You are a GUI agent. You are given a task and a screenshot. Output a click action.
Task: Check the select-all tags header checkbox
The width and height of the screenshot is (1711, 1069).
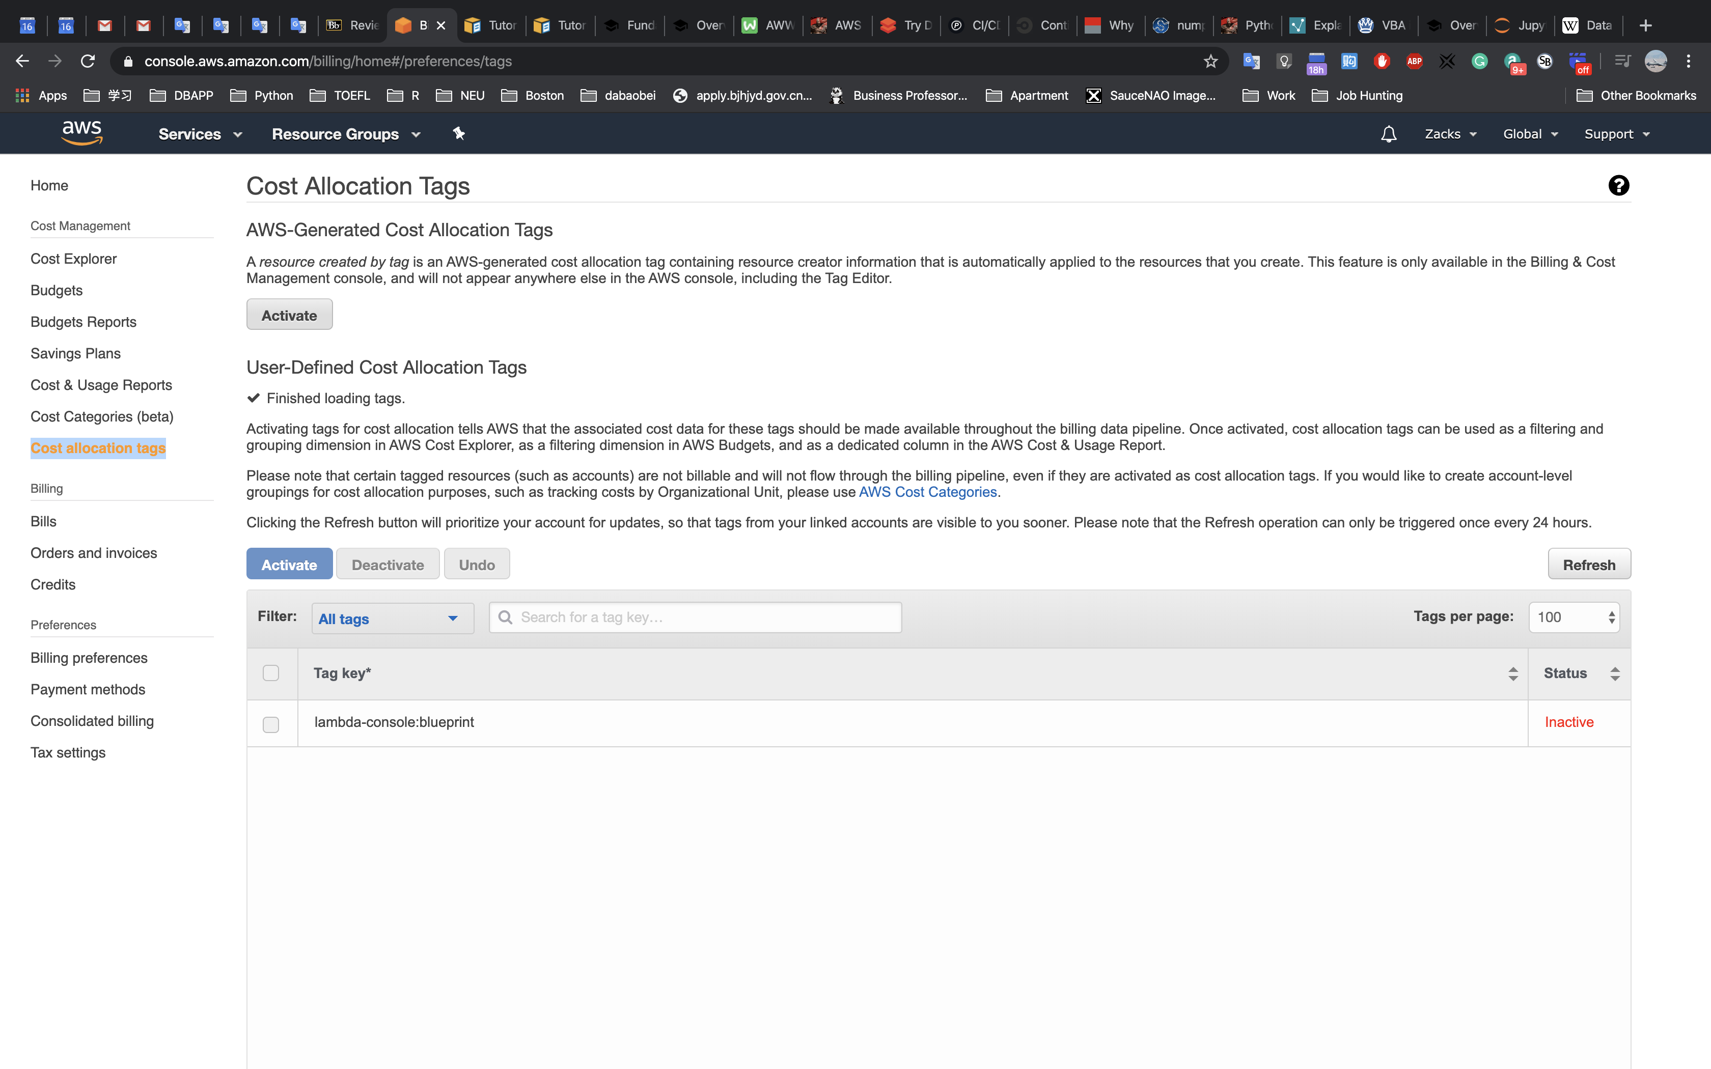[x=271, y=673]
